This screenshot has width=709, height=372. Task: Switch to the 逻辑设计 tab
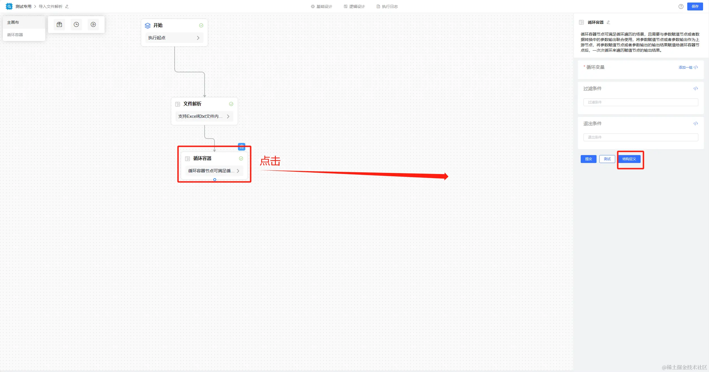pyautogui.click(x=354, y=6)
